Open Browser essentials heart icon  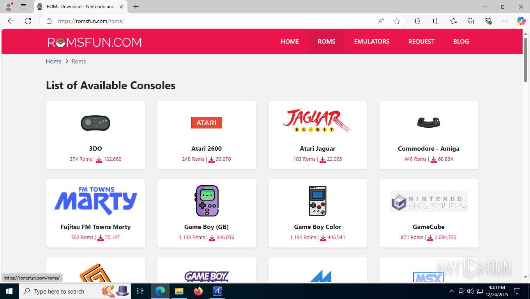tap(488, 21)
